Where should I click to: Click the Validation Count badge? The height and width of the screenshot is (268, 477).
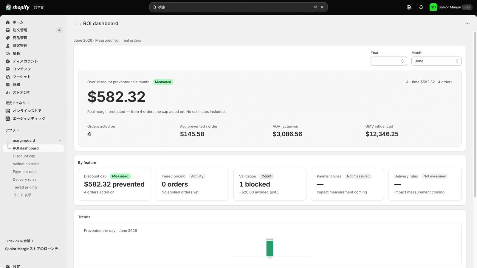pos(267,176)
